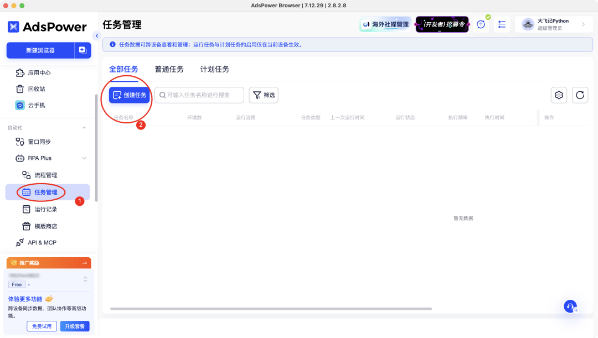The image size is (598, 338).
Task: Collapse the RPA Plus submenu
Action: [x=84, y=158]
